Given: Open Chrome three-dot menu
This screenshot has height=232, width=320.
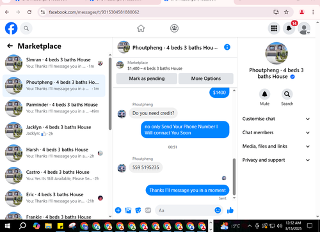Looking at the screenshot, I should point(313,12).
